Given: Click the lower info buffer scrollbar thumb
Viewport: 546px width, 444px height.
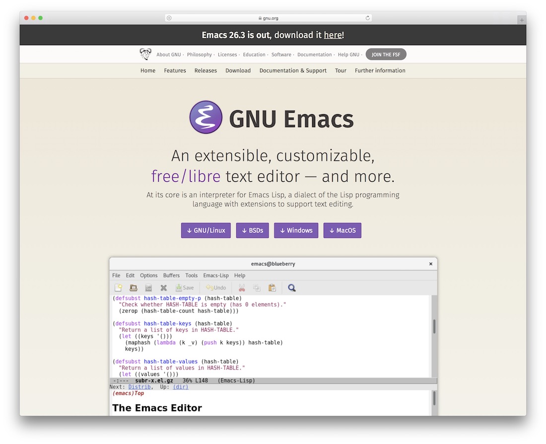Looking at the screenshot, I should coord(434,398).
